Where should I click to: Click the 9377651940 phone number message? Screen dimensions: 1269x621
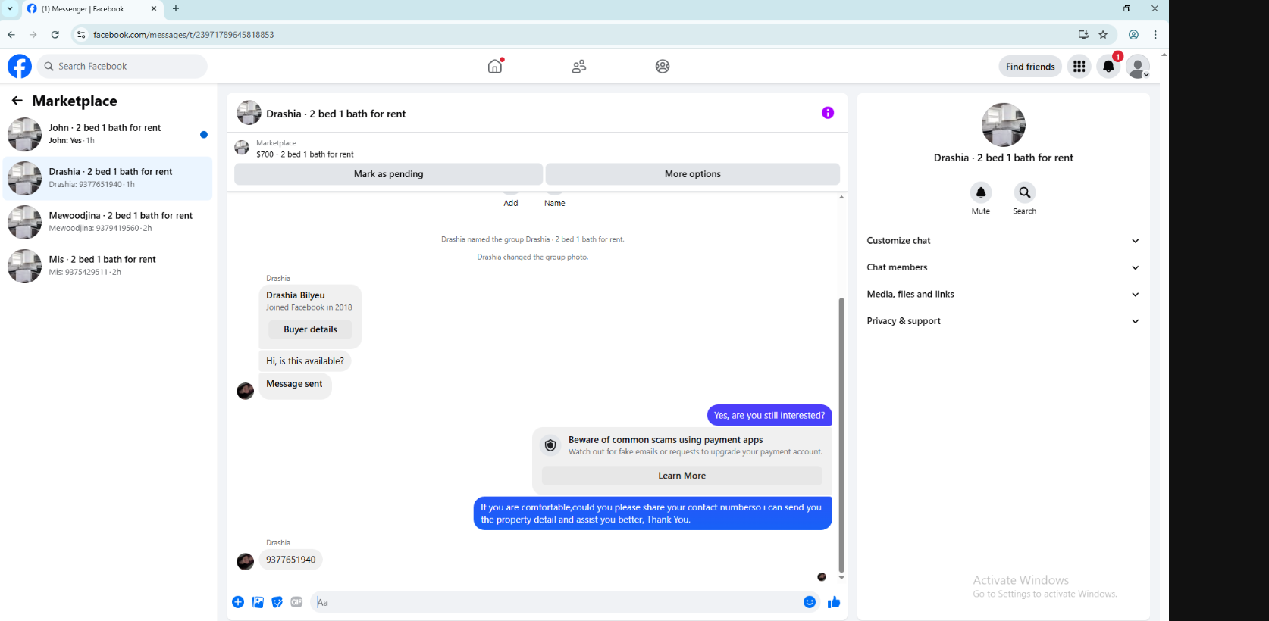[291, 560]
